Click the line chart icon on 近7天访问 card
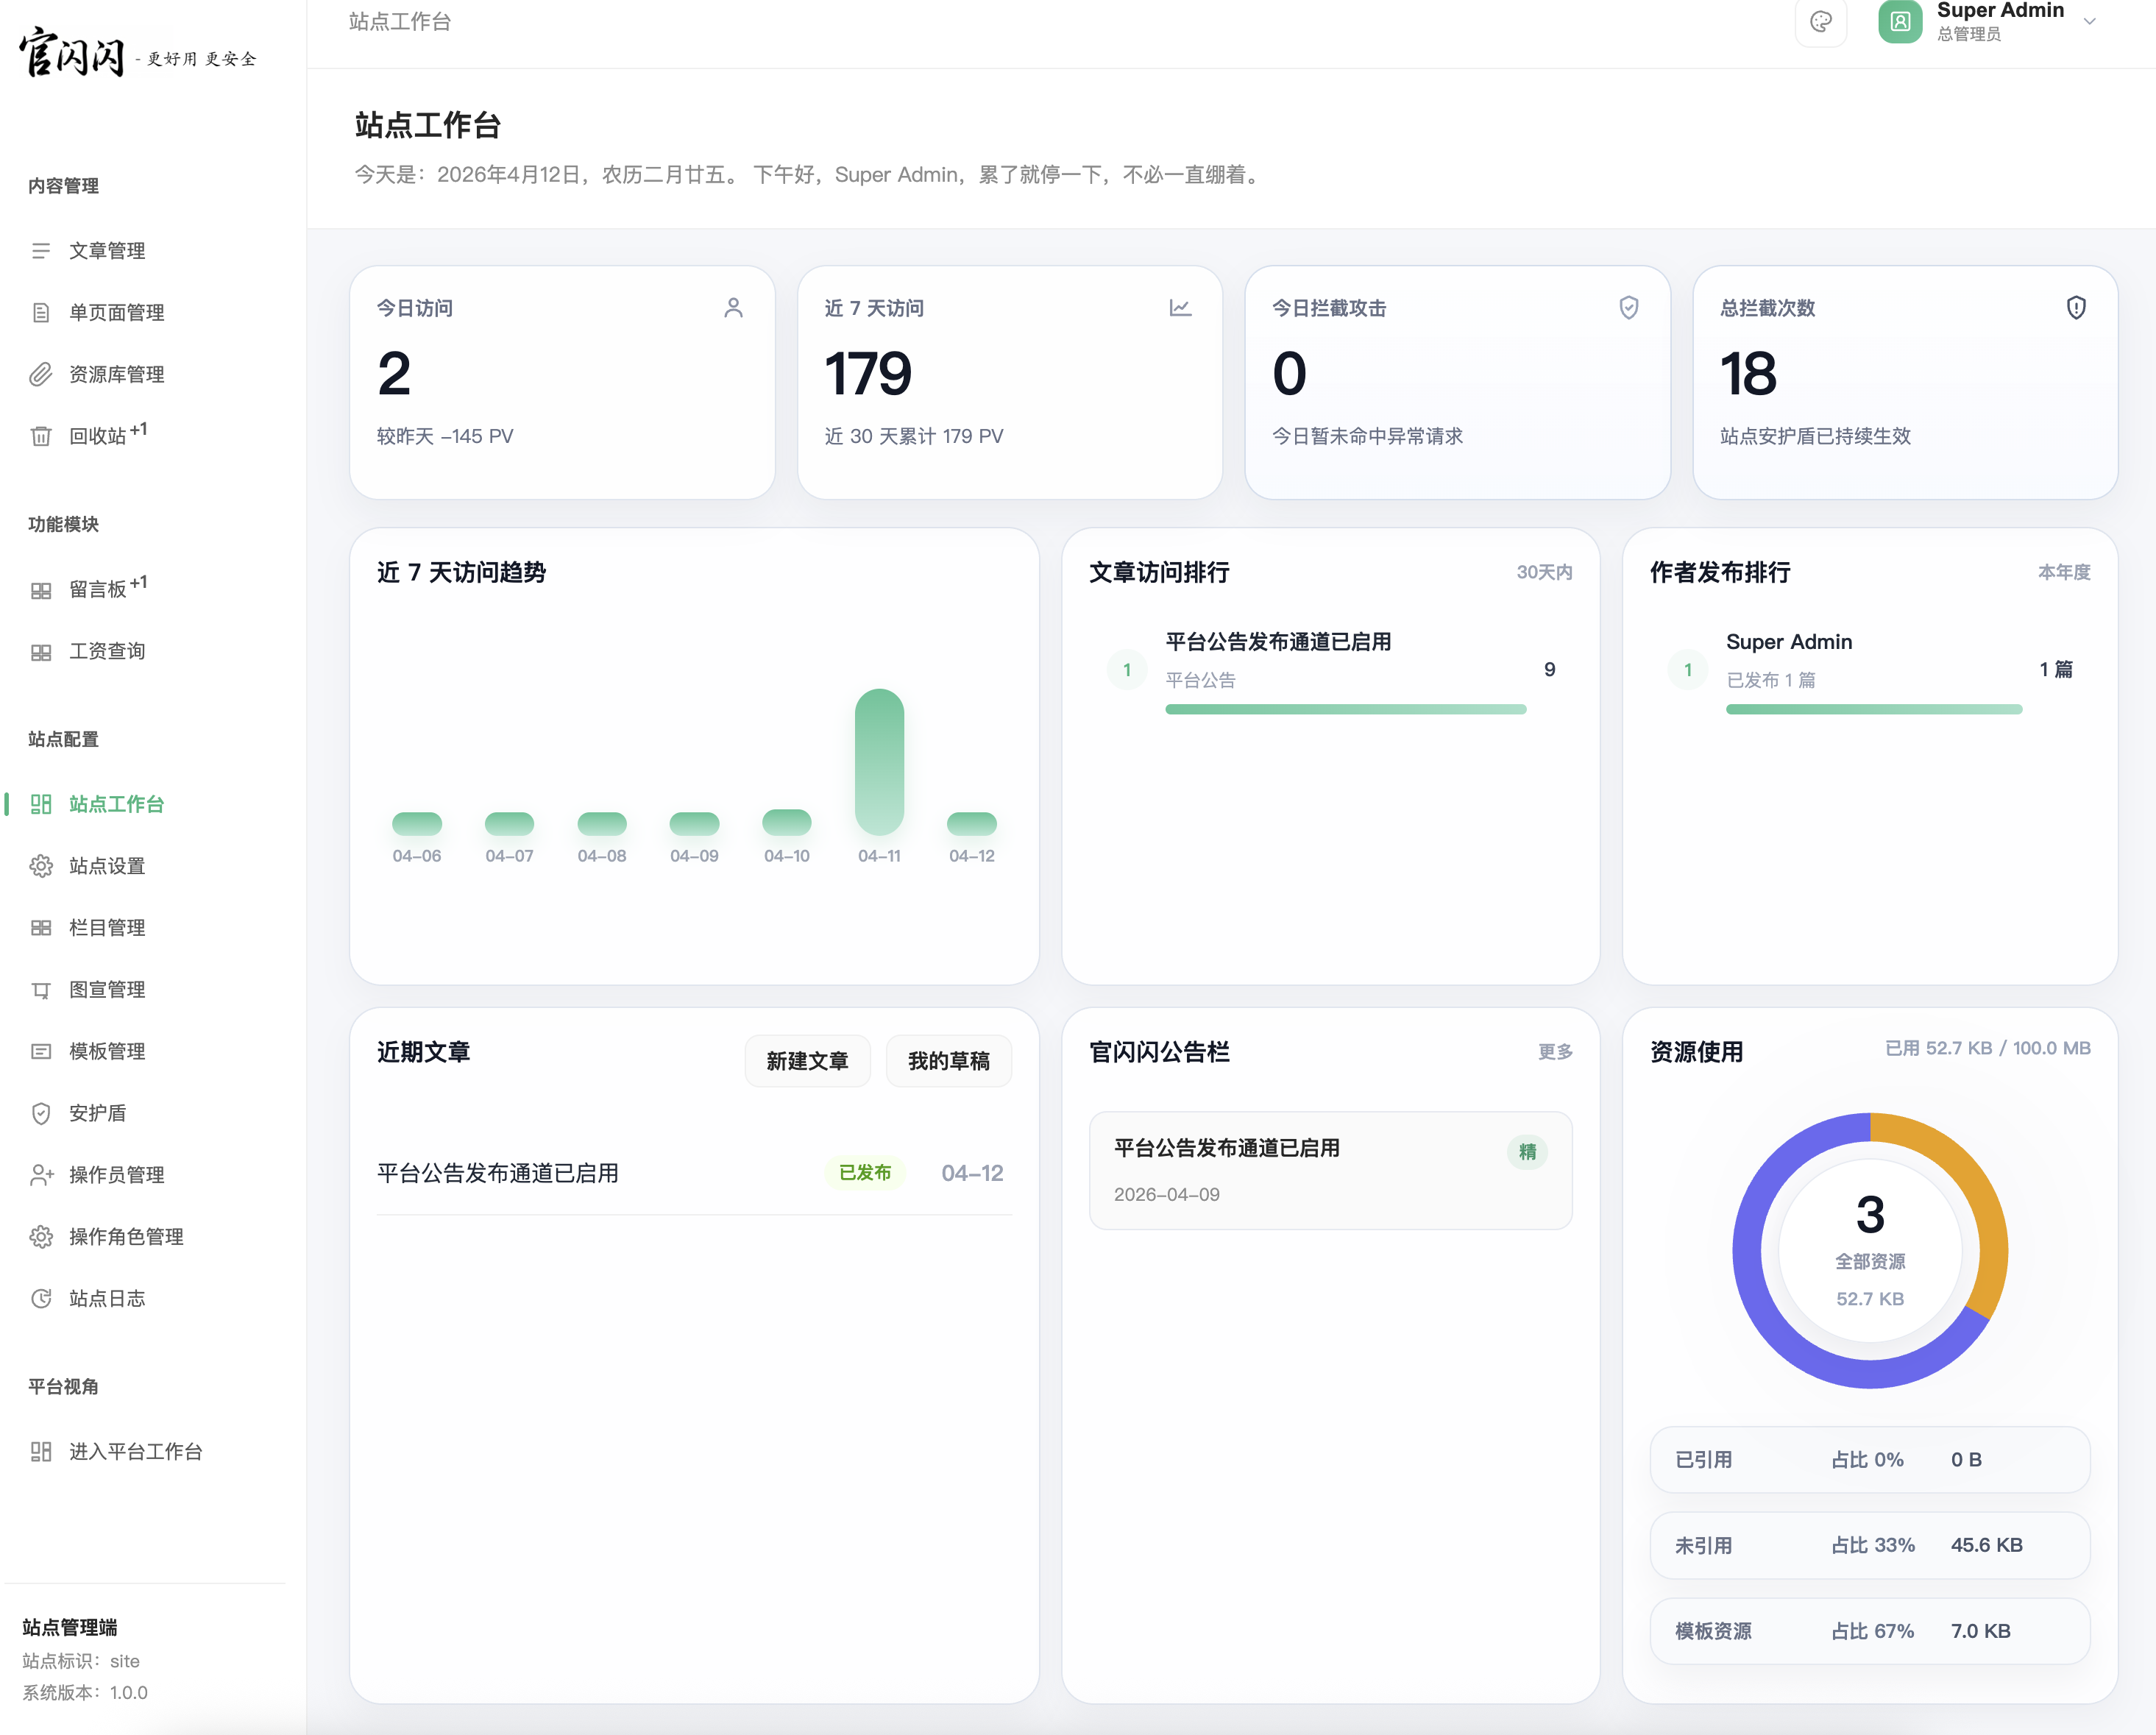Viewport: 2156px width, 1735px height. [1180, 307]
